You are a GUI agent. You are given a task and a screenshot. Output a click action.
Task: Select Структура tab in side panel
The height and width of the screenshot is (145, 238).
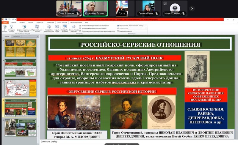(x=17, y=37)
